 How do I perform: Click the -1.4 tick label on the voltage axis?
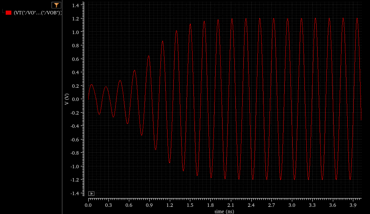[74, 193]
